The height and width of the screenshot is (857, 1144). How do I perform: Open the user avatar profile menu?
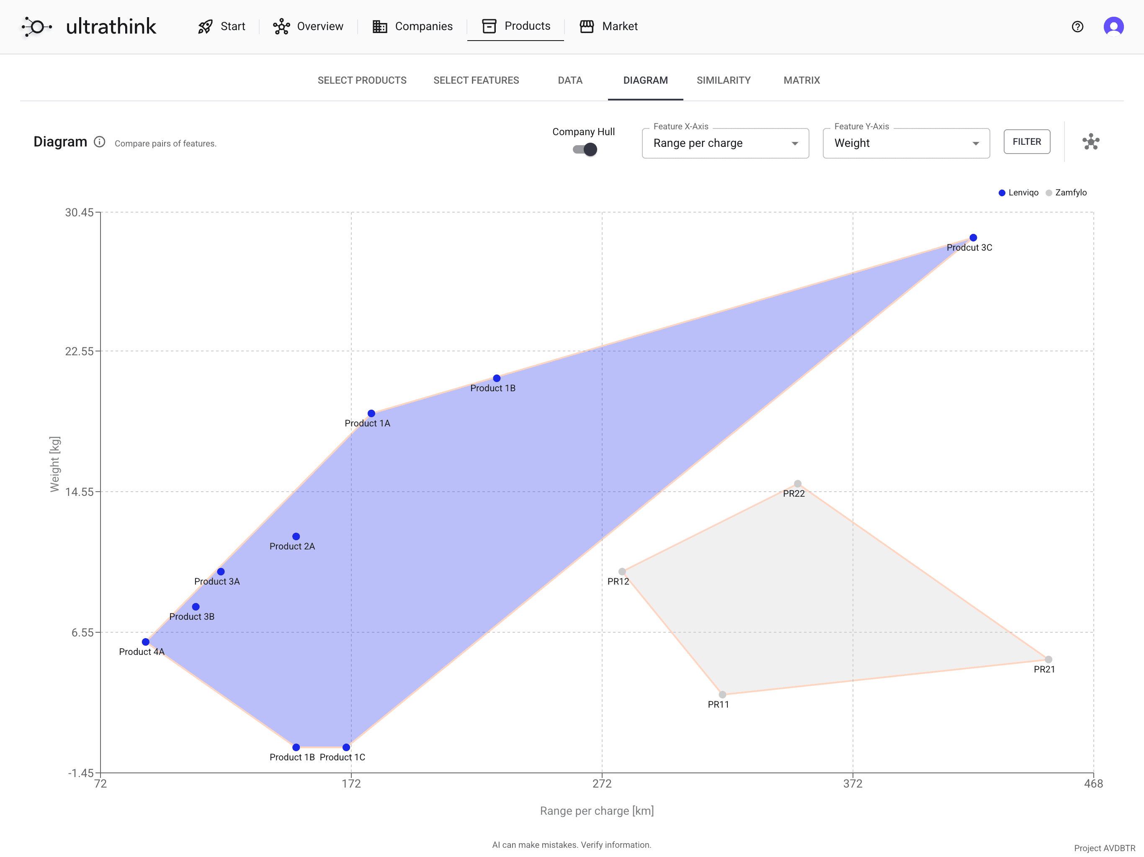[1114, 26]
